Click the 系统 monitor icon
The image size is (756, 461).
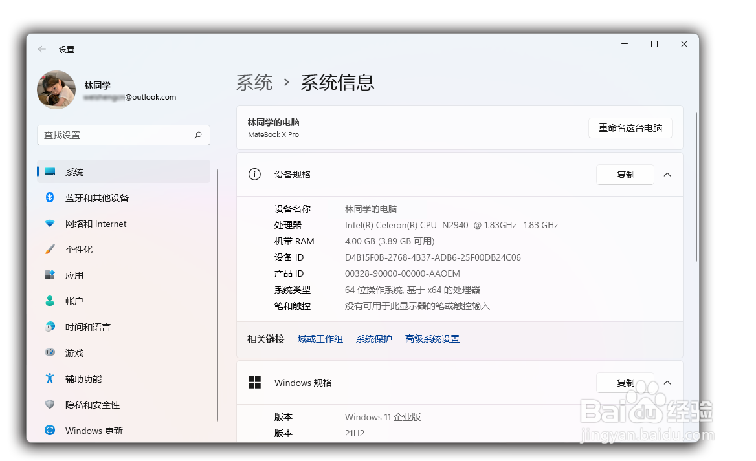point(50,171)
